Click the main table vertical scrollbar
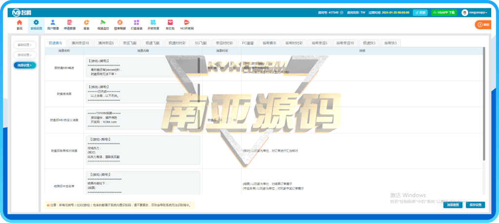The image size is (499, 223). pyautogui.click(x=484, y=103)
